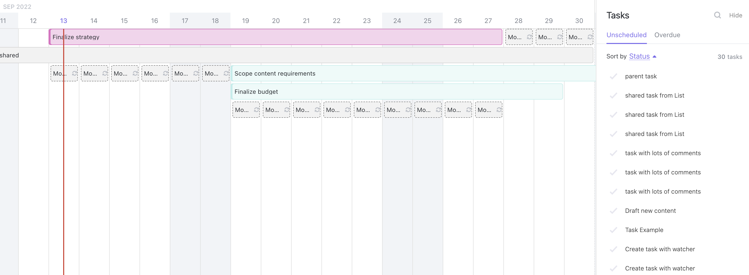Click recurrence icon on September 23 block
This screenshot has width=749, height=275.
point(378,110)
